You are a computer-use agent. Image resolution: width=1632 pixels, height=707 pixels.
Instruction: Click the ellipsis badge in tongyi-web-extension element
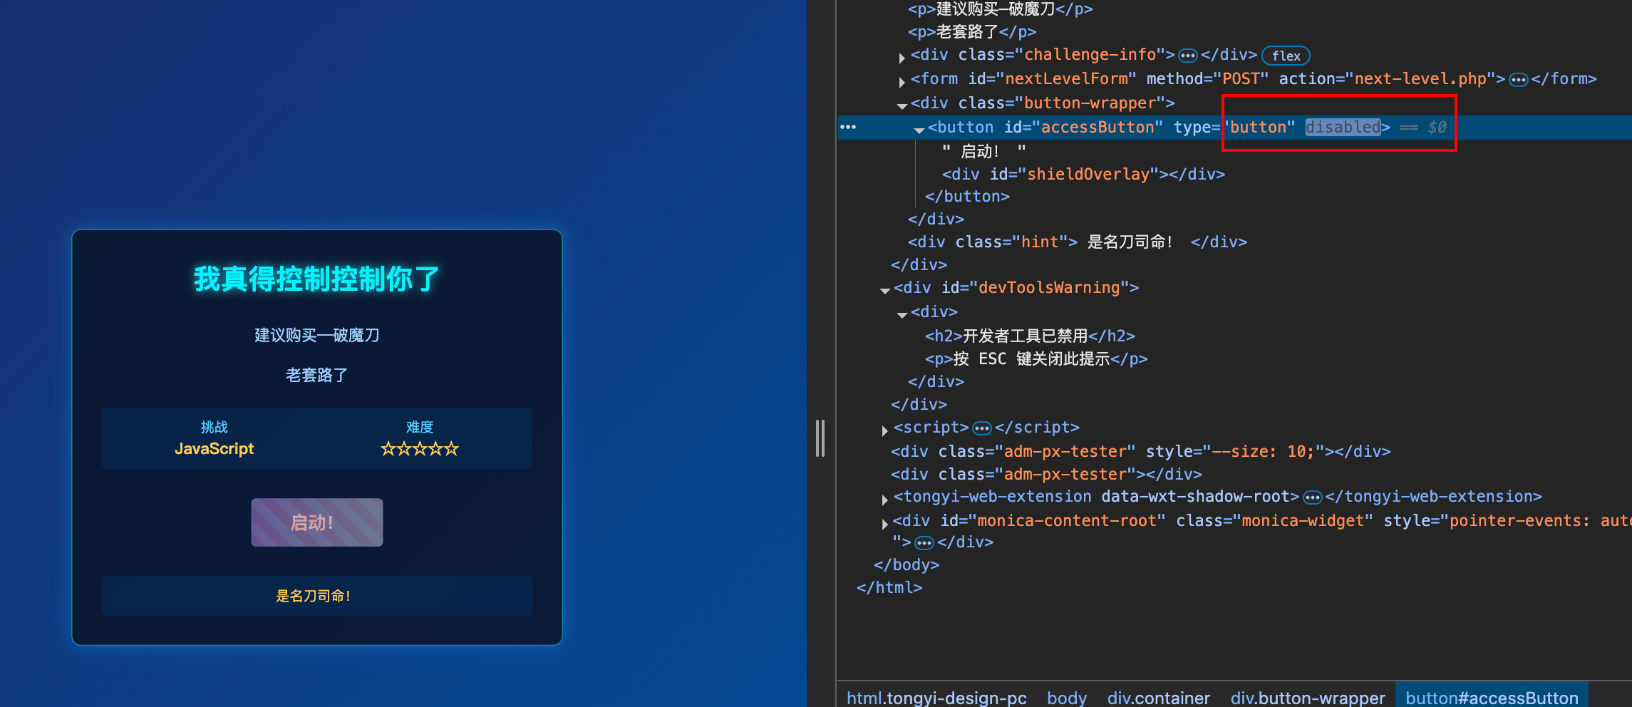[1312, 497]
